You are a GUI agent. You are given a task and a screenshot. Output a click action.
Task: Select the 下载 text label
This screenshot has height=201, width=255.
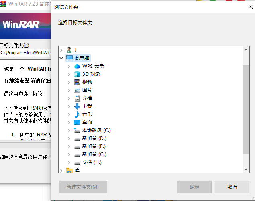tap(87, 106)
